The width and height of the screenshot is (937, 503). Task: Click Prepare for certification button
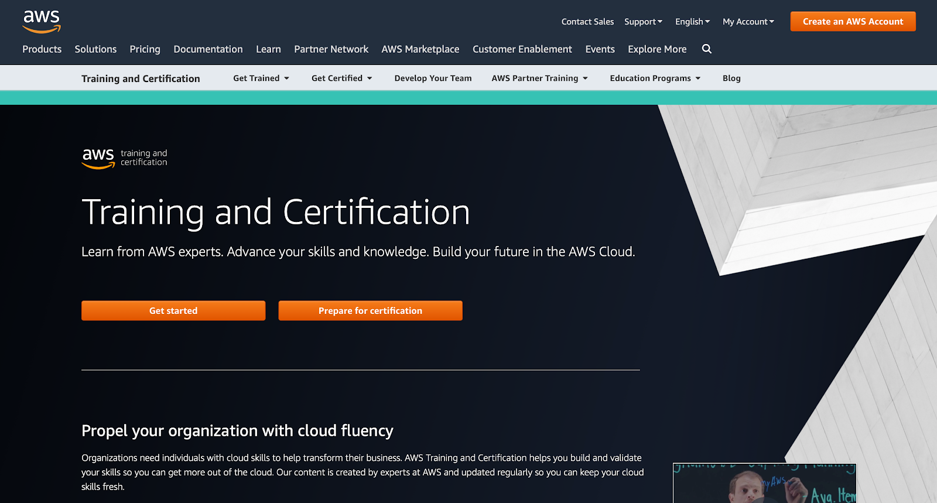pos(370,311)
